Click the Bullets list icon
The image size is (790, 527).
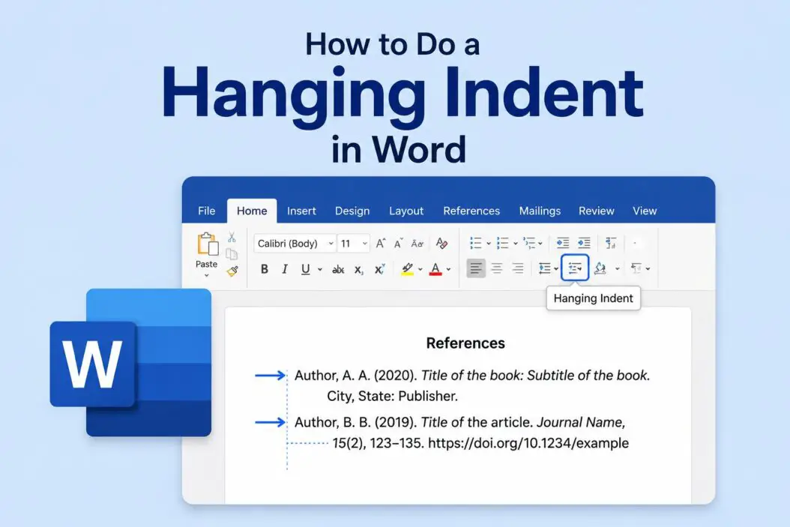pyautogui.click(x=476, y=244)
